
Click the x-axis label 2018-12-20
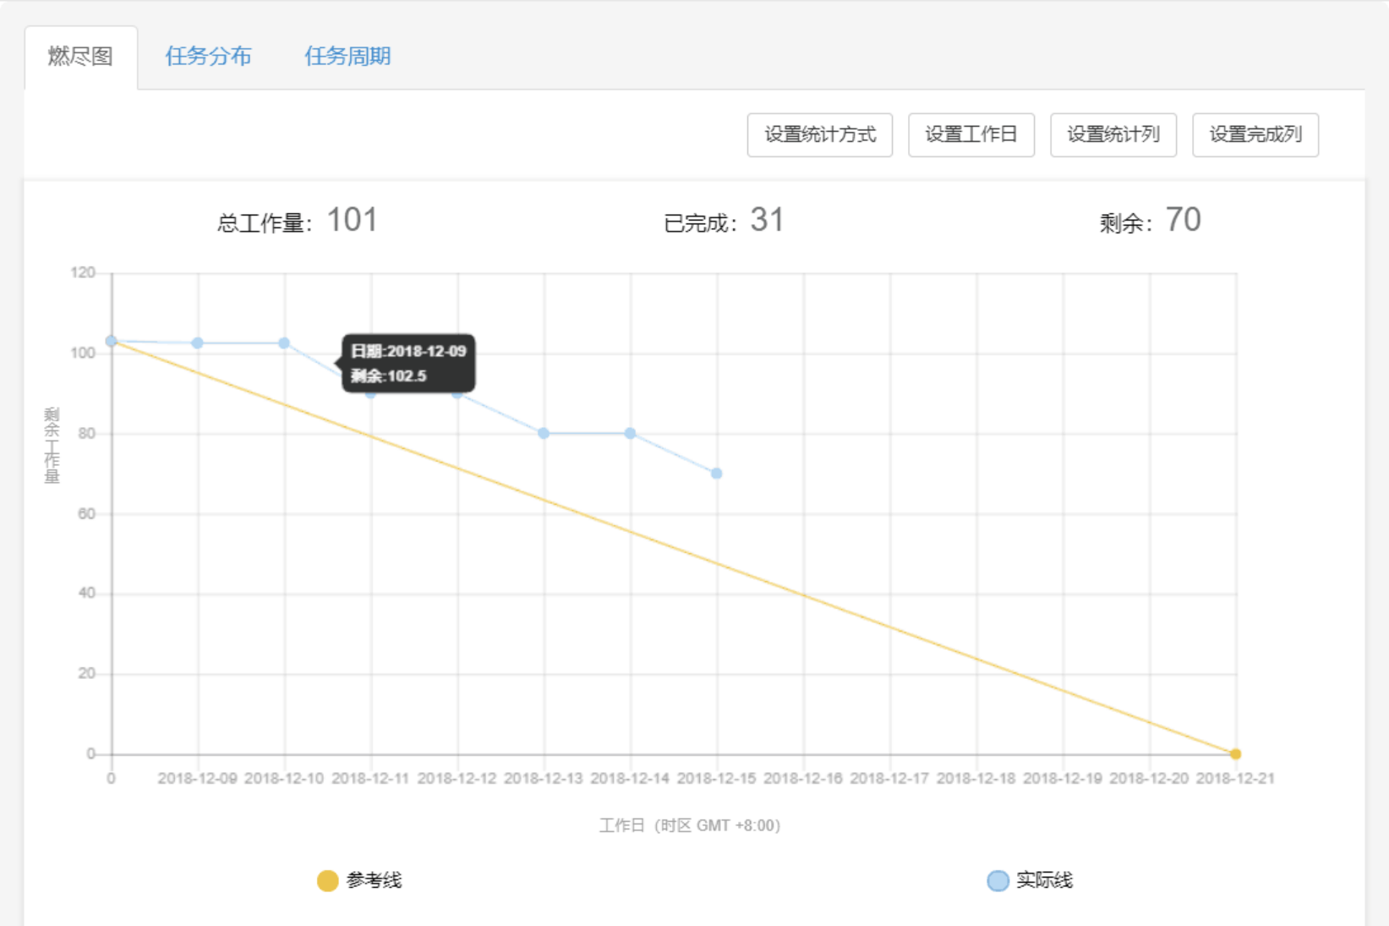[1149, 779]
